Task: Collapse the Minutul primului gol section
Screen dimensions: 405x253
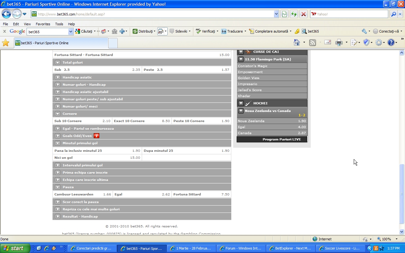Action: click(x=58, y=143)
